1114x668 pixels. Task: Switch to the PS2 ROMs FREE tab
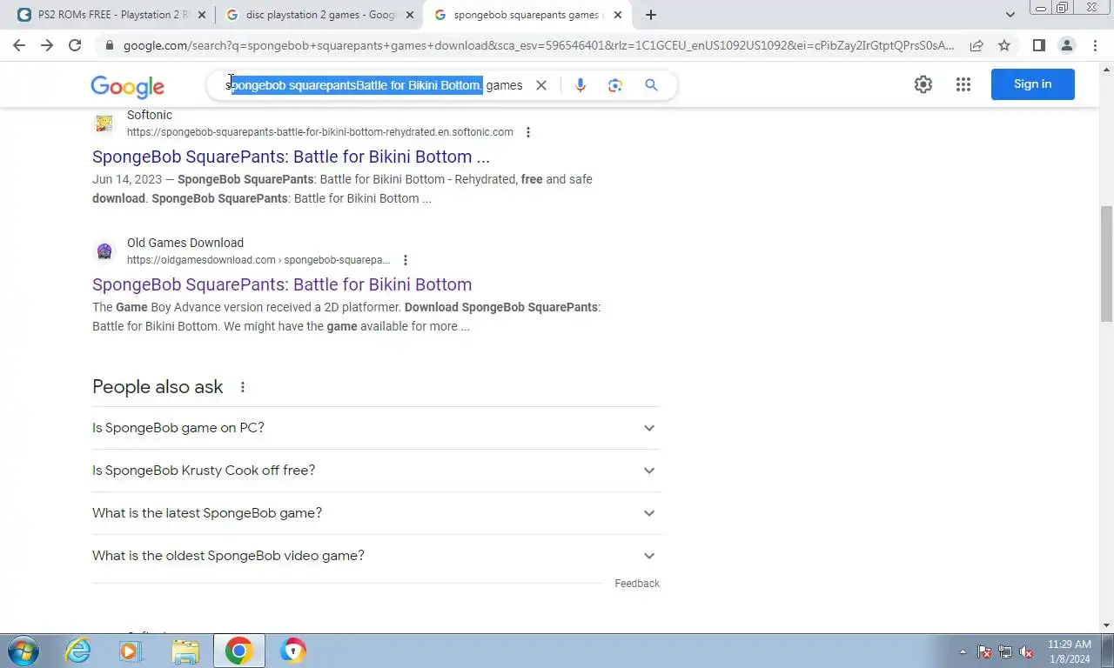point(111,15)
